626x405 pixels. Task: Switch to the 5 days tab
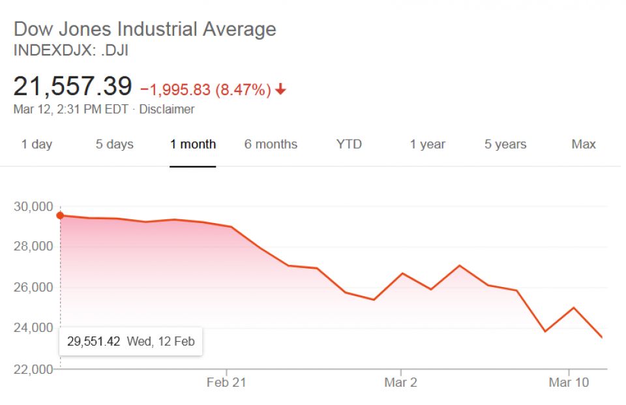point(114,145)
